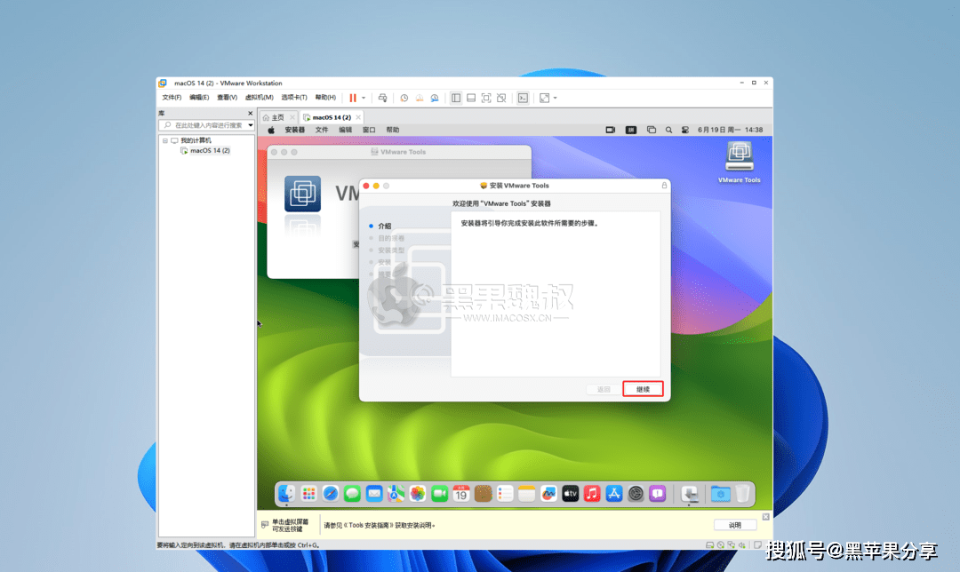The image size is (960, 572).
Task: Open the 选项卡(T) menu
Action: (x=294, y=98)
